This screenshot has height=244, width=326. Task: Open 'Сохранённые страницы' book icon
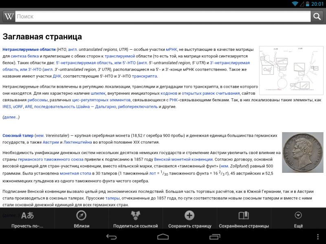pos(244,216)
